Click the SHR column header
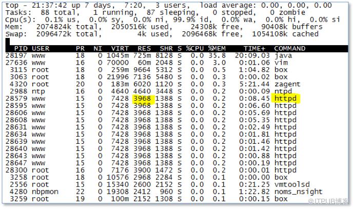The image size is (354, 209). pyautogui.click(x=166, y=48)
